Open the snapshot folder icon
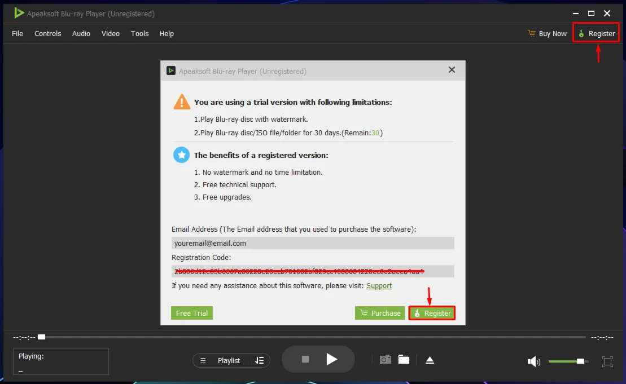 pyautogui.click(x=403, y=360)
